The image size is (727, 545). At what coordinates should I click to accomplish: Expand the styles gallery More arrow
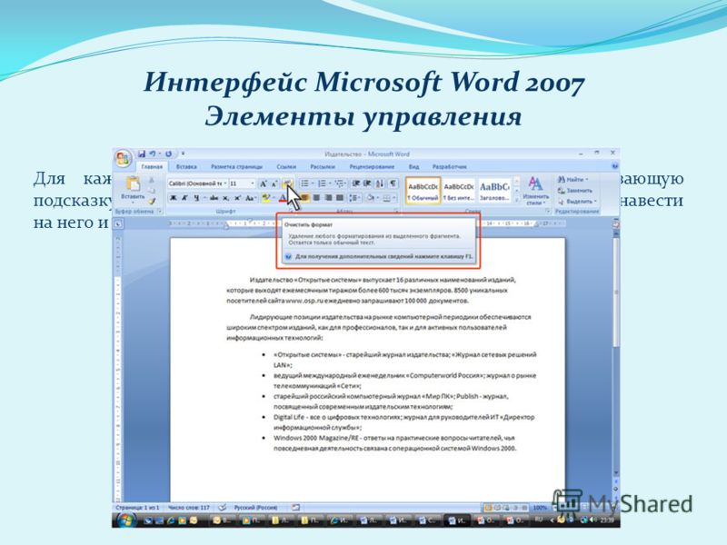point(517,200)
